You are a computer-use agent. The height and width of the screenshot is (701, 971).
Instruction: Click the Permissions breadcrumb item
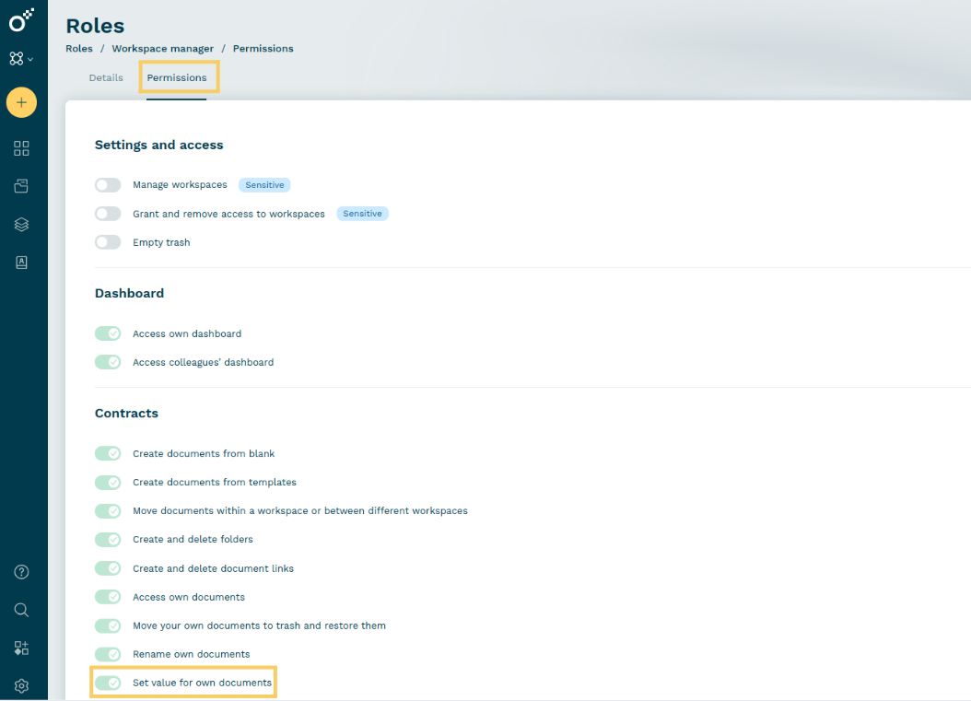pos(263,48)
